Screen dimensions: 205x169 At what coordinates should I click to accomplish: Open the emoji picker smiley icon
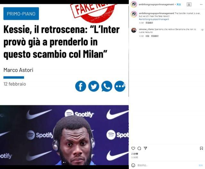click(x=133, y=165)
